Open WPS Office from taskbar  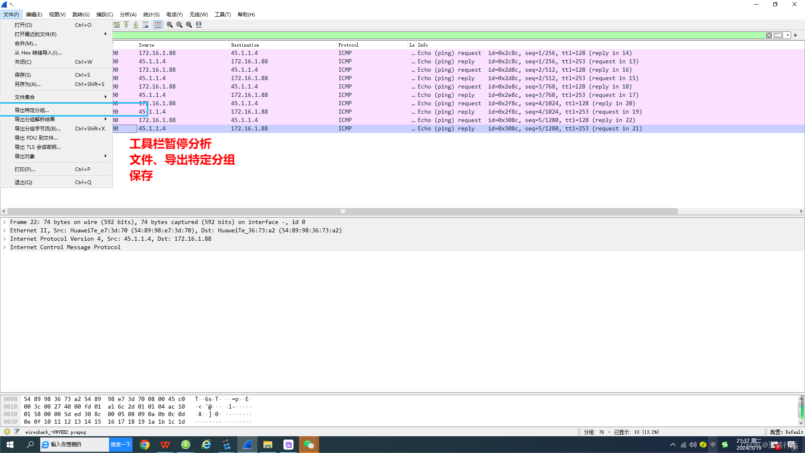pos(165,445)
